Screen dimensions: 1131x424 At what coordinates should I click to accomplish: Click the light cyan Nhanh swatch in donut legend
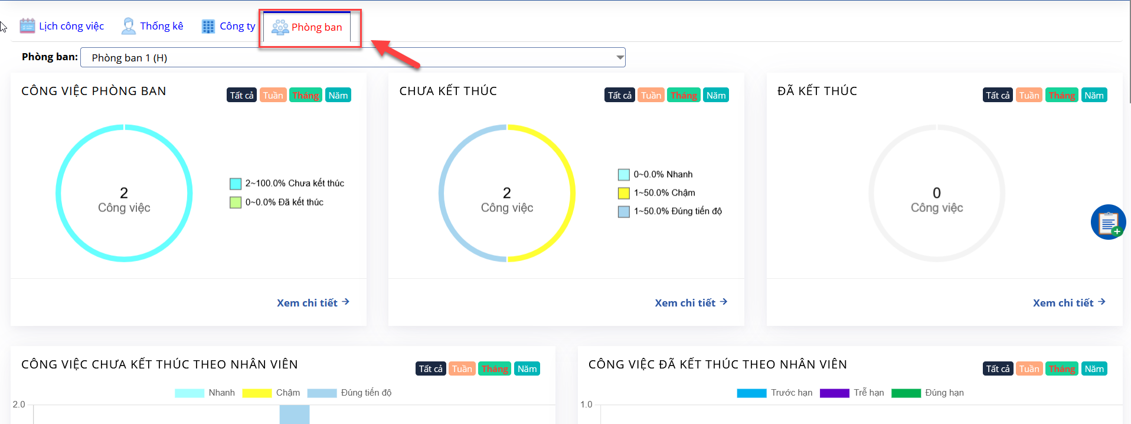[624, 175]
